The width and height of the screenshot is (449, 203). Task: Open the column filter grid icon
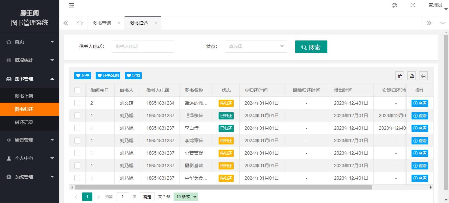(400, 76)
